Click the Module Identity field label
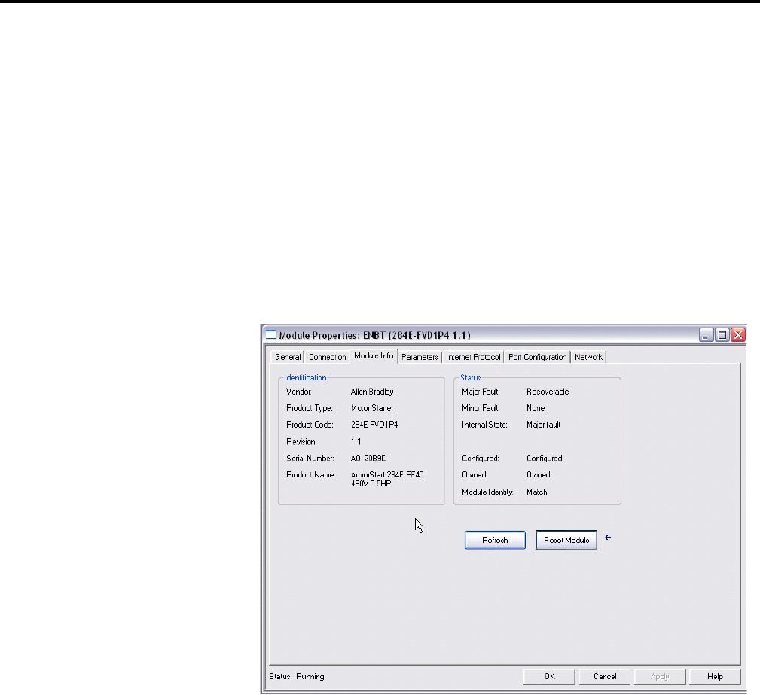This screenshot has height=695, width=760. click(487, 492)
